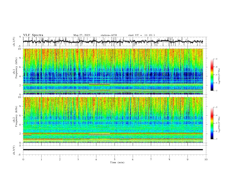Click the "ch.1(V)" axis label

[x=14, y=42]
